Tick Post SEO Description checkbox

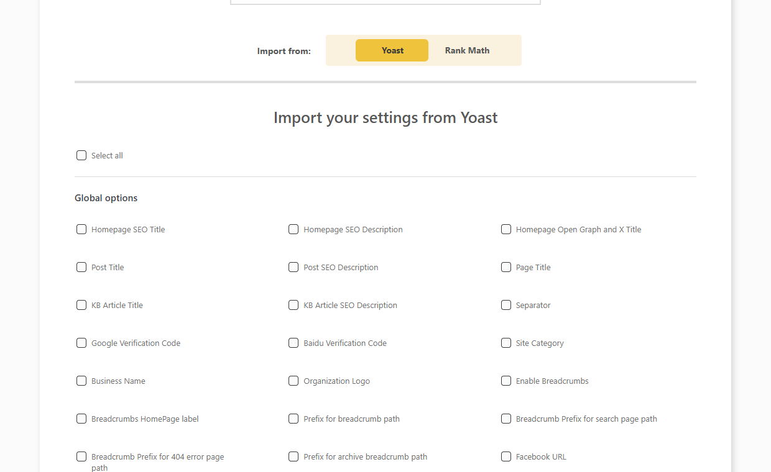[293, 267]
